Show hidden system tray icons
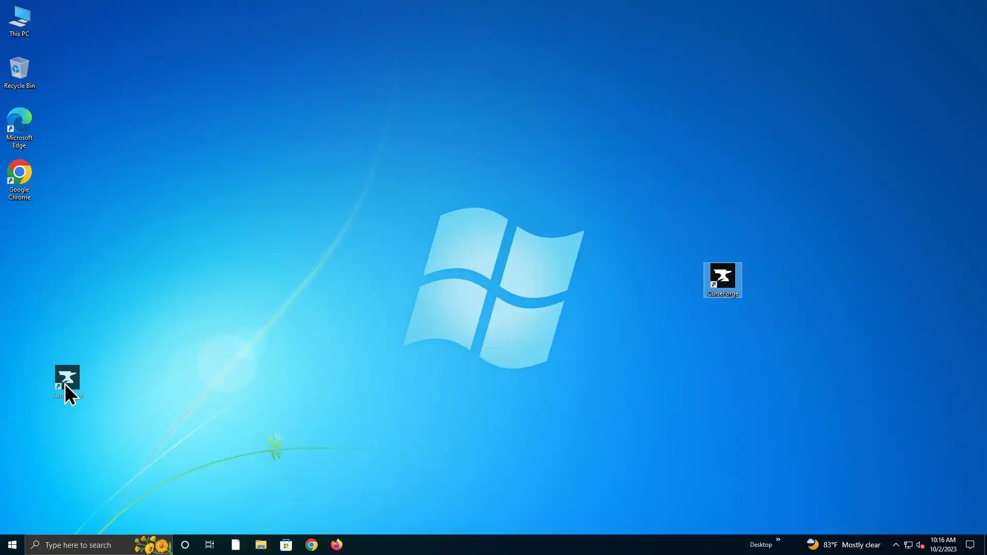The width and height of the screenshot is (987, 555). [x=895, y=545]
